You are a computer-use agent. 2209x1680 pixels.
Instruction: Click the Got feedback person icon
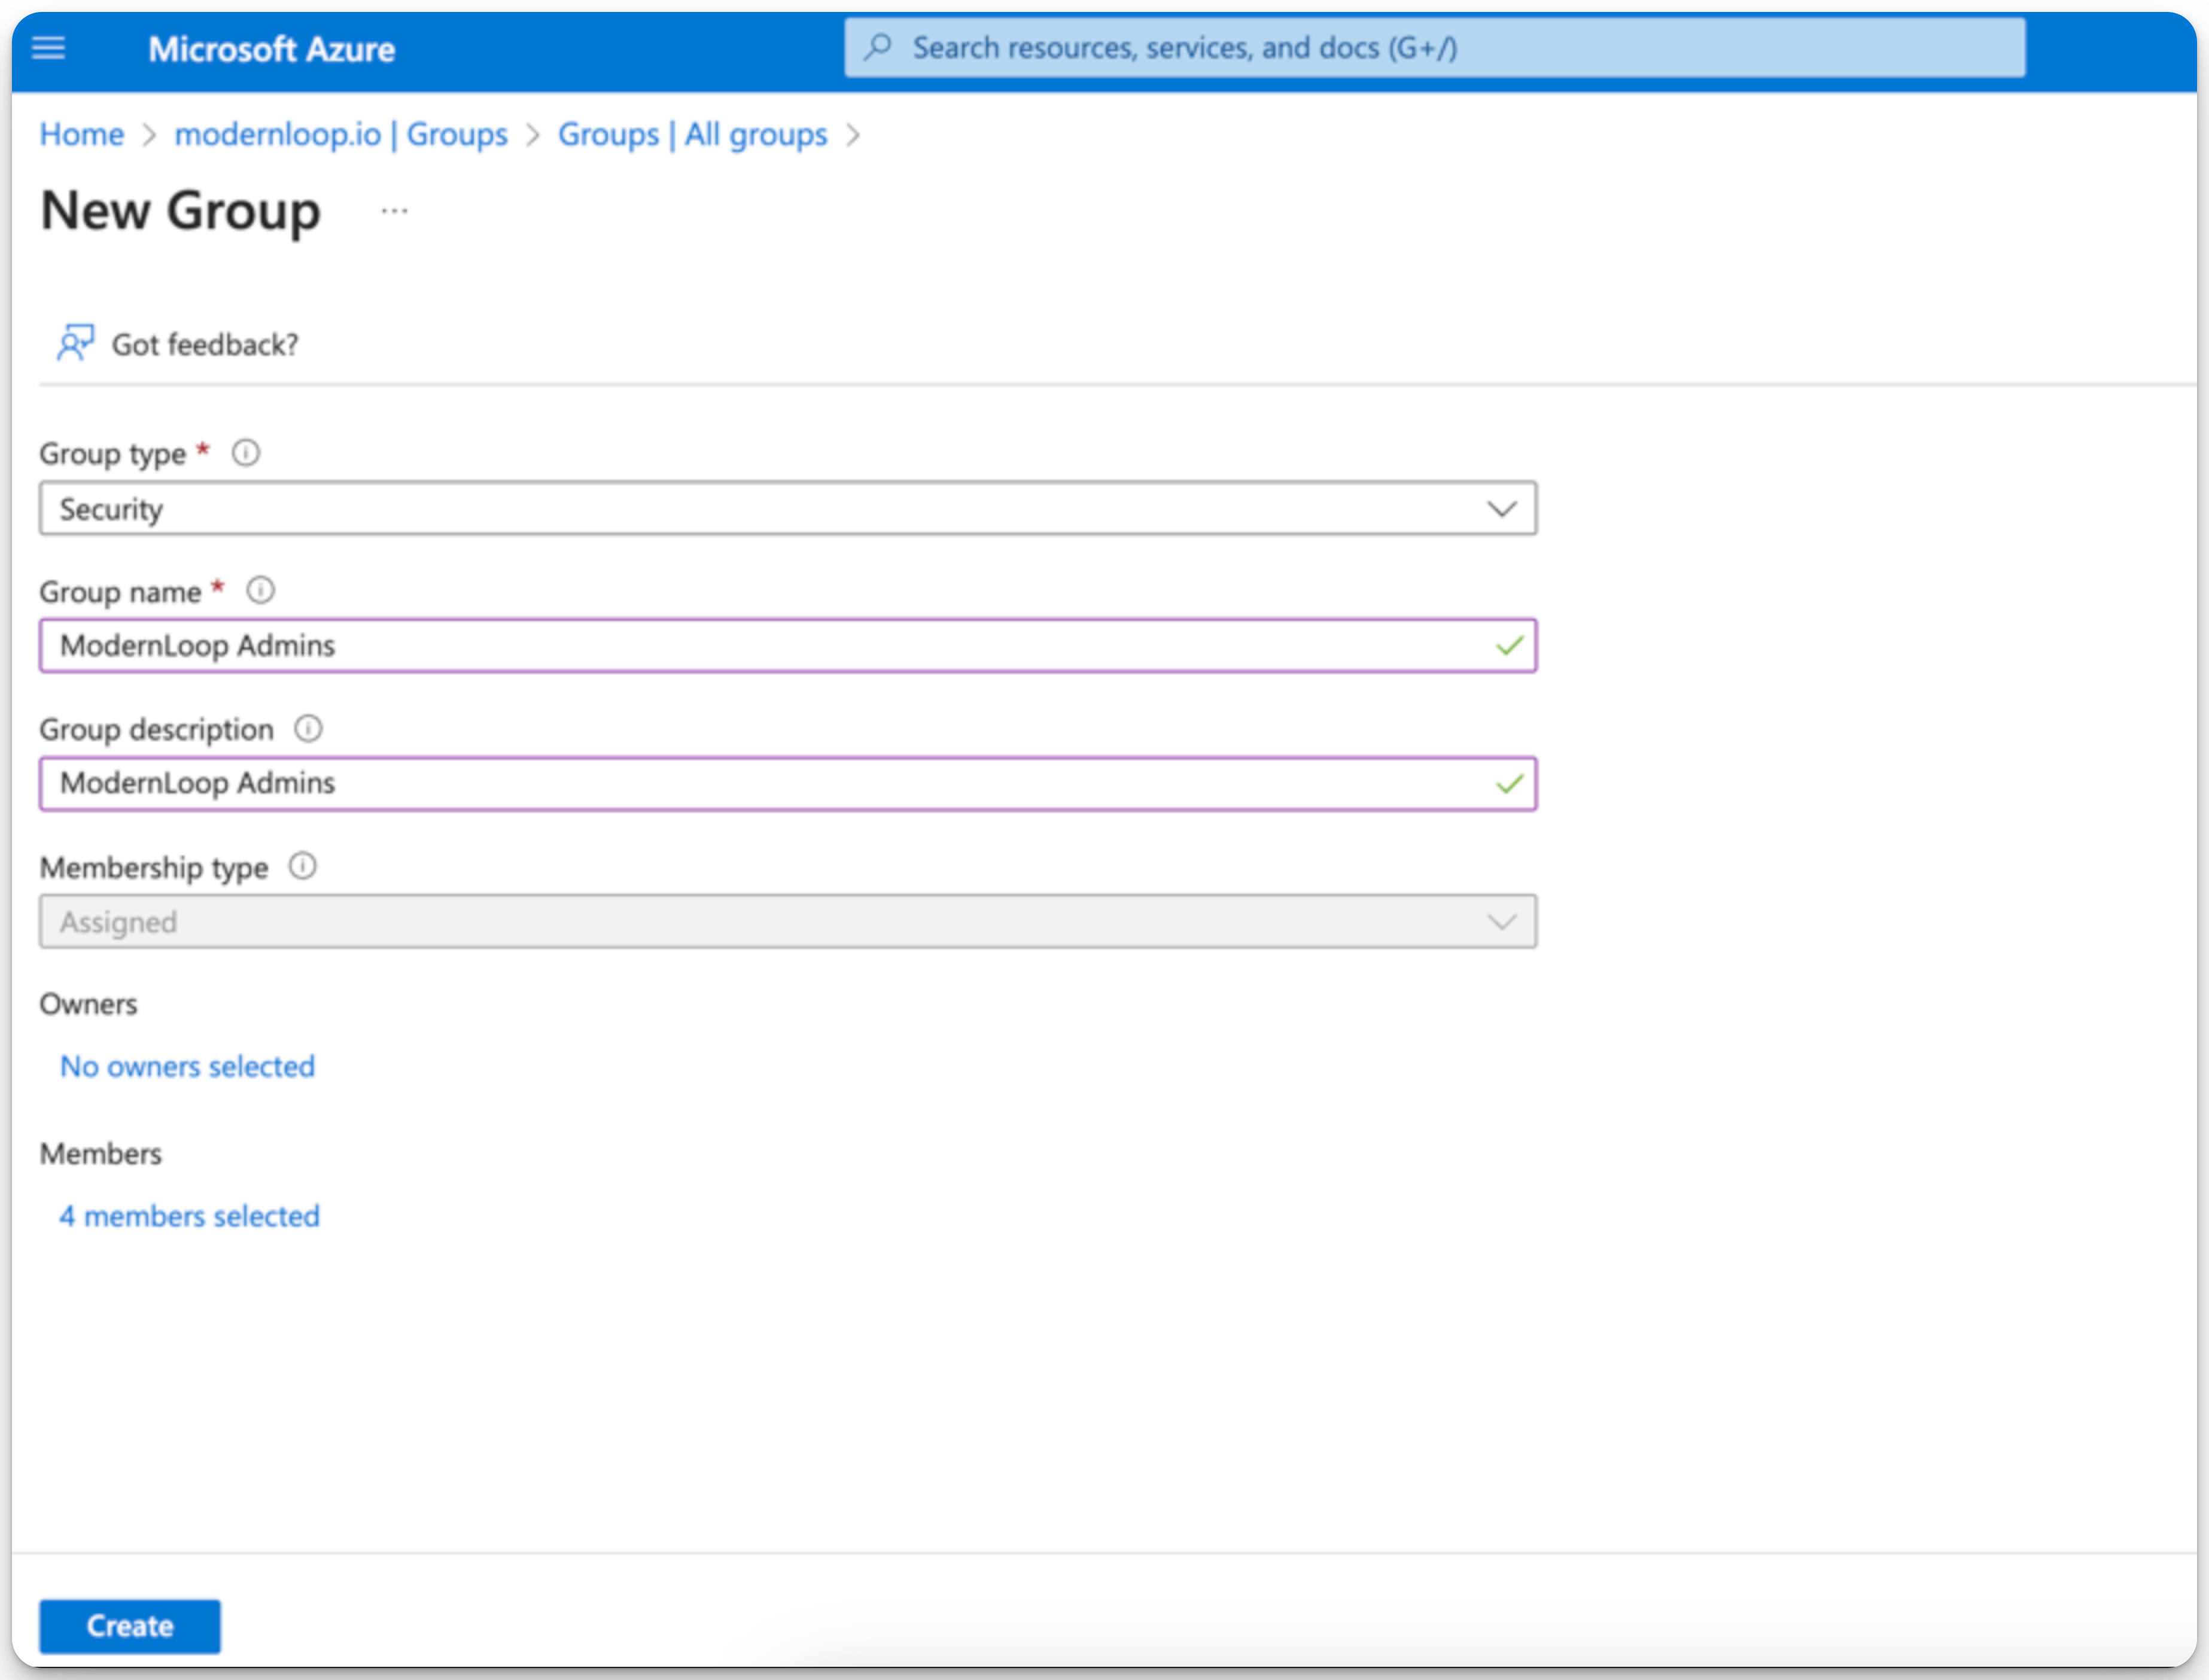coord(75,343)
